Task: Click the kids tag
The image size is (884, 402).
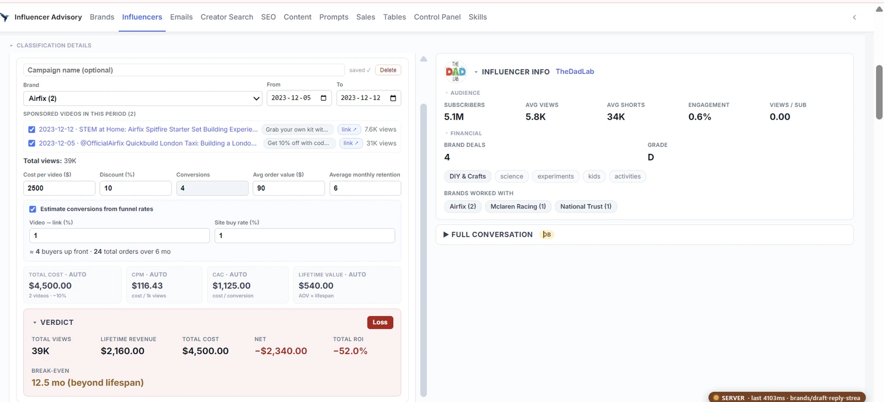Action: (594, 176)
